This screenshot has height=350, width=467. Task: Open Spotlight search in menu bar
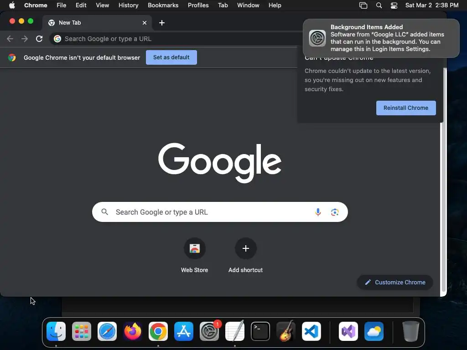(x=379, y=5)
